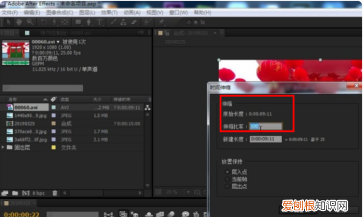Select the Rectangle mask tool
363x217 pixels.
(x=78, y=22)
